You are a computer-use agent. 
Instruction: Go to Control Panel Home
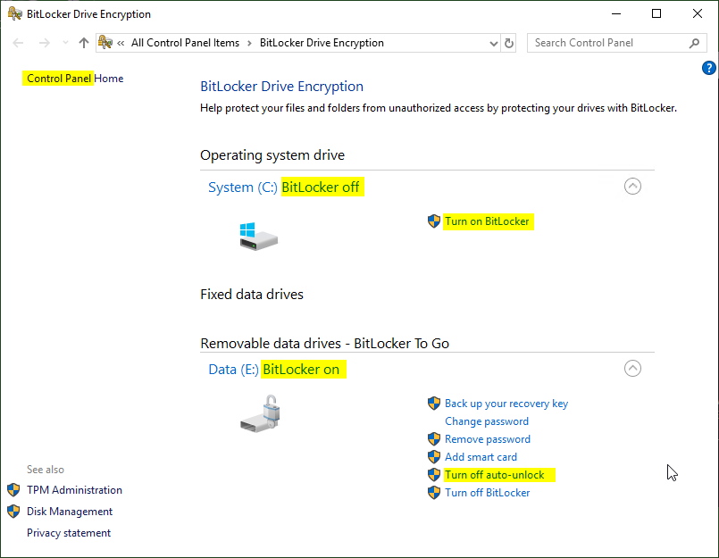(75, 79)
